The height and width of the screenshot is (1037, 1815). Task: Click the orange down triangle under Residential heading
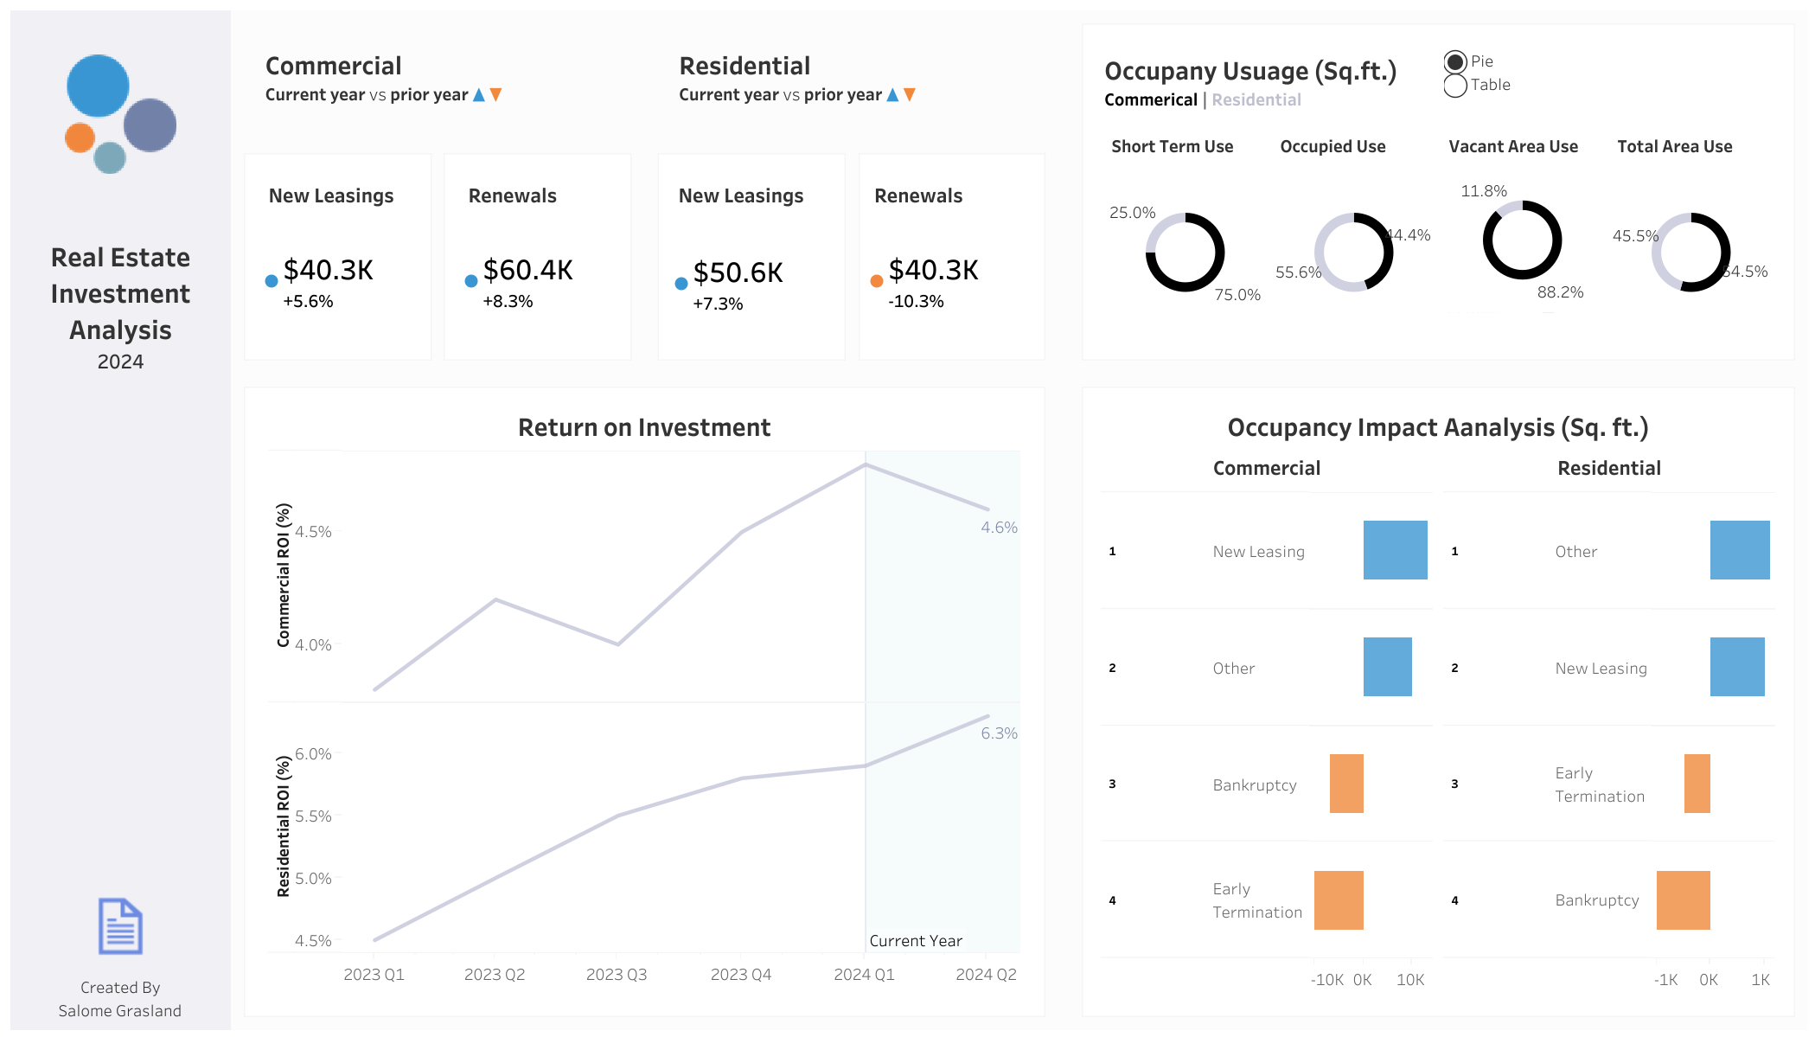click(910, 95)
